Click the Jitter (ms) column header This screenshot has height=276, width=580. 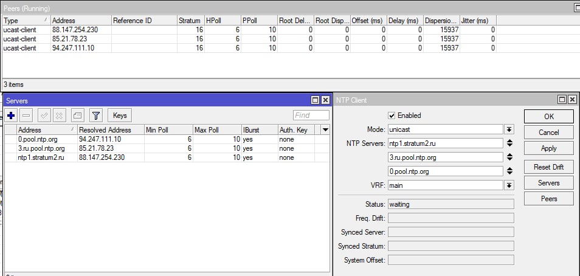click(x=478, y=21)
